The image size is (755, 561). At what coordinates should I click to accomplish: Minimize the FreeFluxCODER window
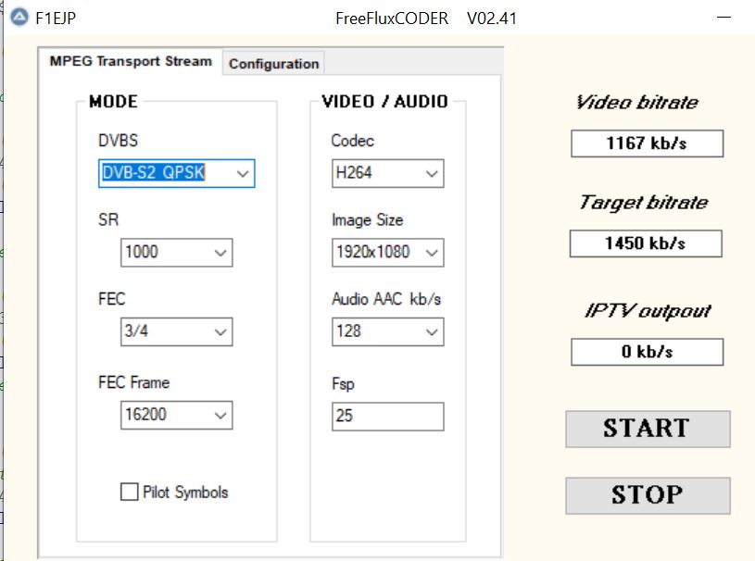coord(724,18)
